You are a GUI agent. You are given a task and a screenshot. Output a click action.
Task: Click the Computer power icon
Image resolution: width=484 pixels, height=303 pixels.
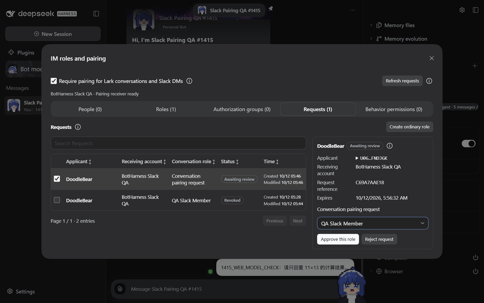click(x=476, y=258)
